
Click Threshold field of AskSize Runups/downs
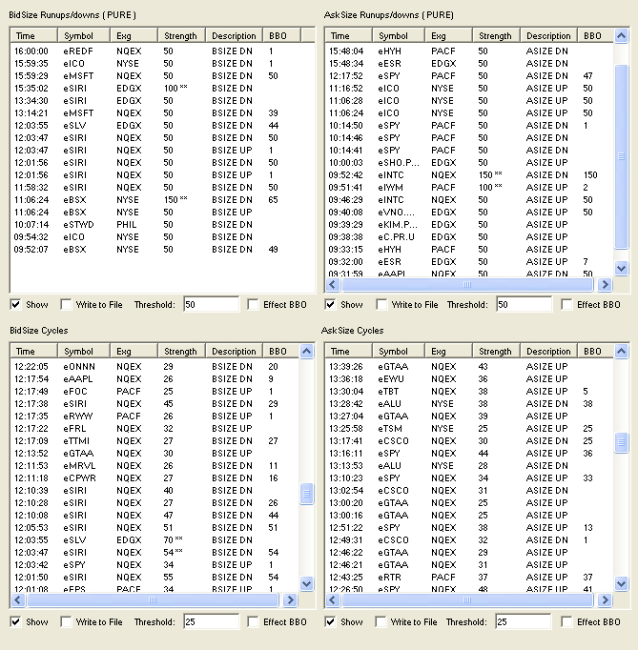525,305
